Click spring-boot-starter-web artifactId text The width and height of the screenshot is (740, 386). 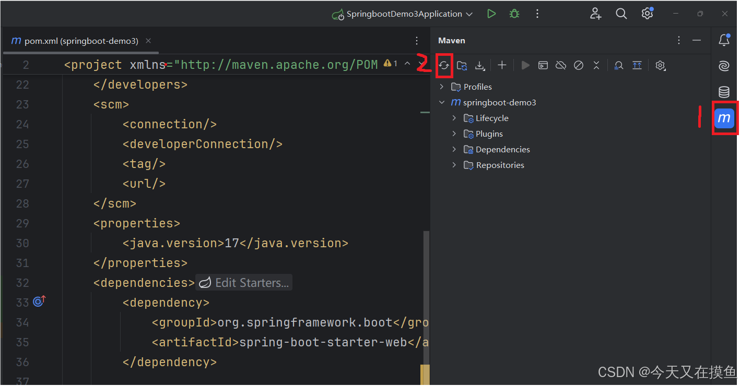coord(323,342)
